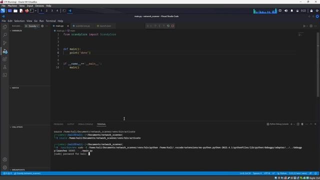320x180 pixels.
Task: Select the TERMINAL panel tab
Action: (101, 124)
